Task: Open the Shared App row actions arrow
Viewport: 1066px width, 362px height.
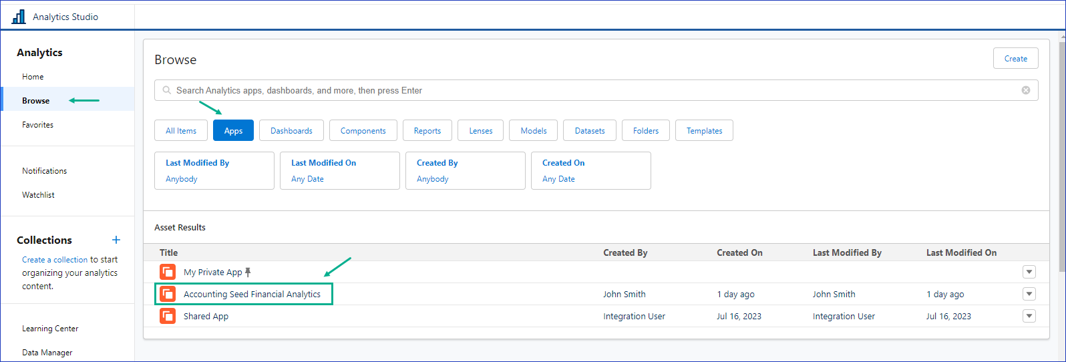Action: pos(1029,316)
